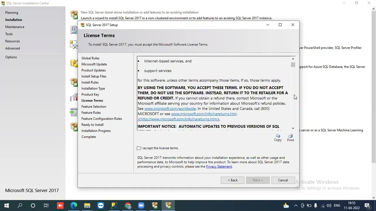Select Maintenance in Installation Center sidebar
The height and width of the screenshot is (211, 376).
pyautogui.click(x=15, y=27)
